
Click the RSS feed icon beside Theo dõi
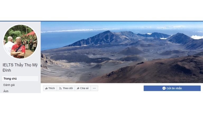[x=60, y=88]
